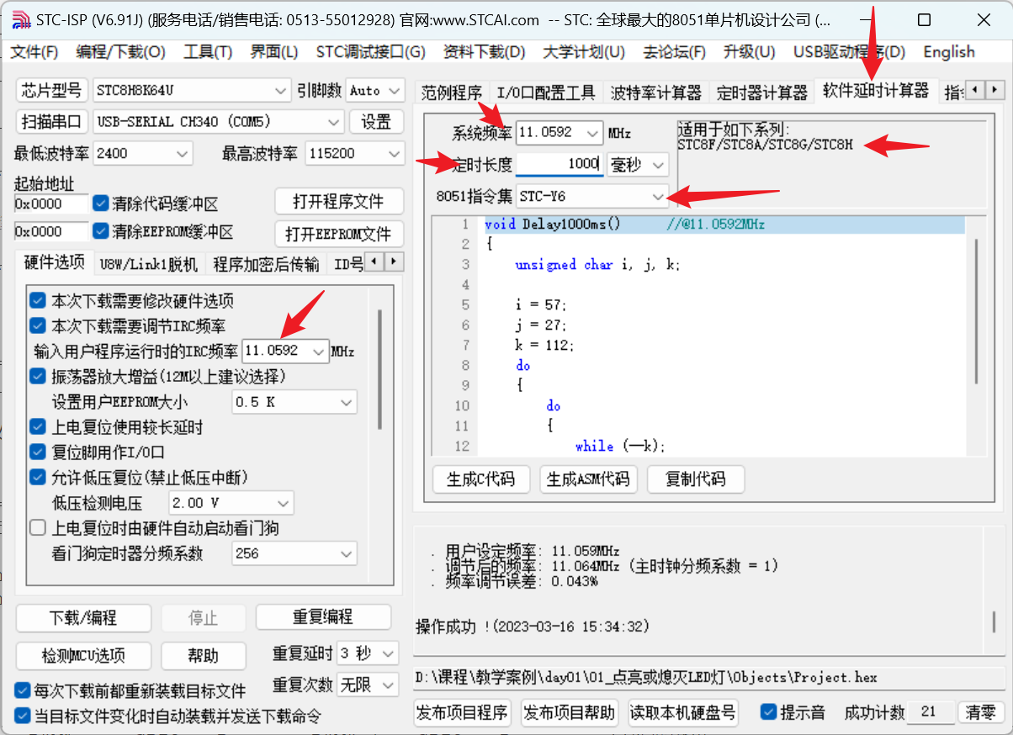This screenshot has width=1013, height=735.
Task: Uncheck 本次下载需要修改硬件选项
Action: pyautogui.click(x=38, y=300)
